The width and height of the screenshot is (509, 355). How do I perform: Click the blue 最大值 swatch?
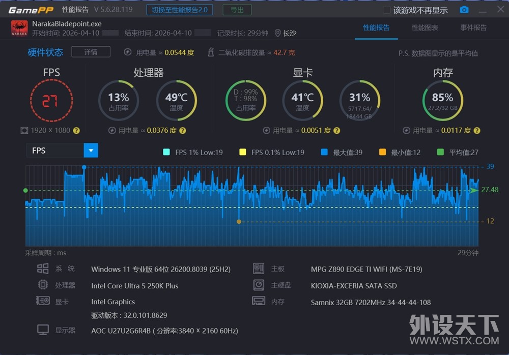(x=324, y=152)
